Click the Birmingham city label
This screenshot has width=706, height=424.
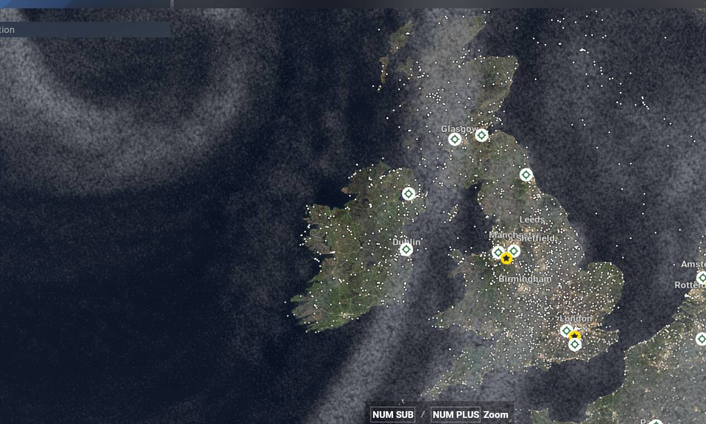point(525,279)
